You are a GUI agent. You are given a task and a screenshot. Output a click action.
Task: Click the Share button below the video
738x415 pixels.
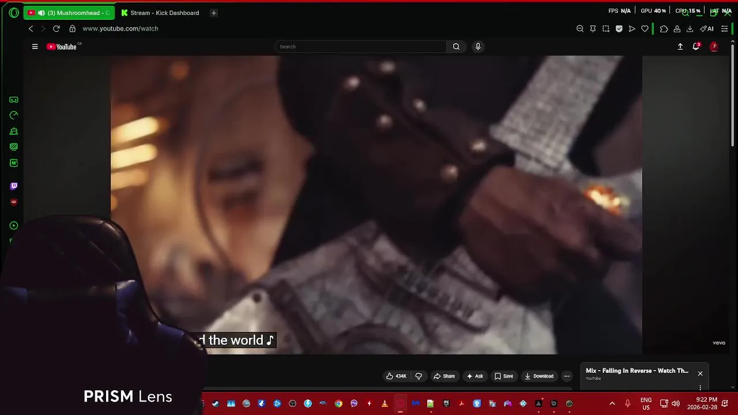pyautogui.click(x=444, y=376)
